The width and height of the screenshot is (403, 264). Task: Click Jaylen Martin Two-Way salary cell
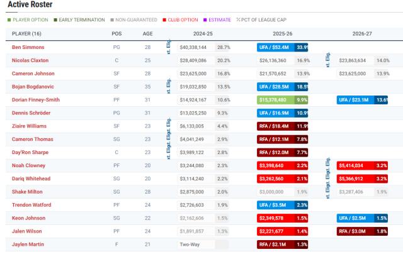tap(196, 245)
